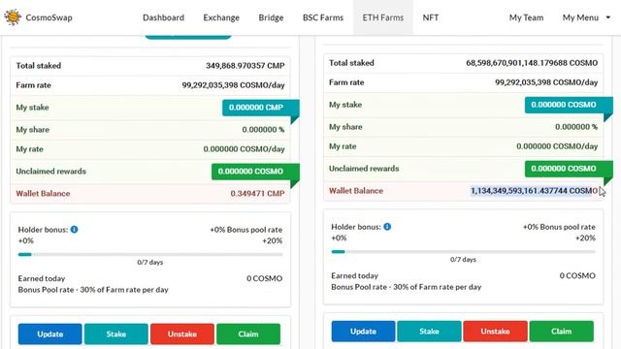The image size is (621, 349).
Task: Open the Dashboard nav item
Action: click(163, 17)
